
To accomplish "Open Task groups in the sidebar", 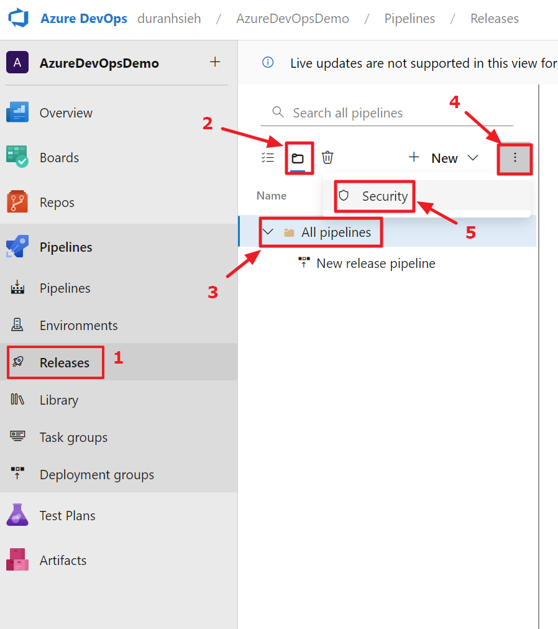I will coord(118,437).
